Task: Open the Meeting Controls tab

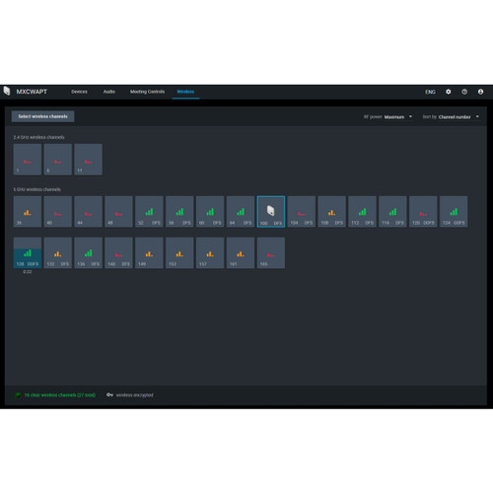Action: pos(147,92)
